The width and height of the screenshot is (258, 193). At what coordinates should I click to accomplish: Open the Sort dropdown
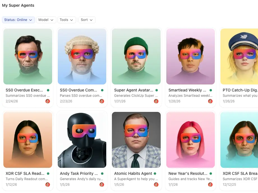point(87,20)
